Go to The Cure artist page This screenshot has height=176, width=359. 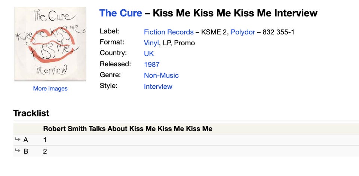point(120,13)
